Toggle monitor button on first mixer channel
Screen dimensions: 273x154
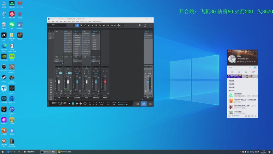tap(60, 73)
